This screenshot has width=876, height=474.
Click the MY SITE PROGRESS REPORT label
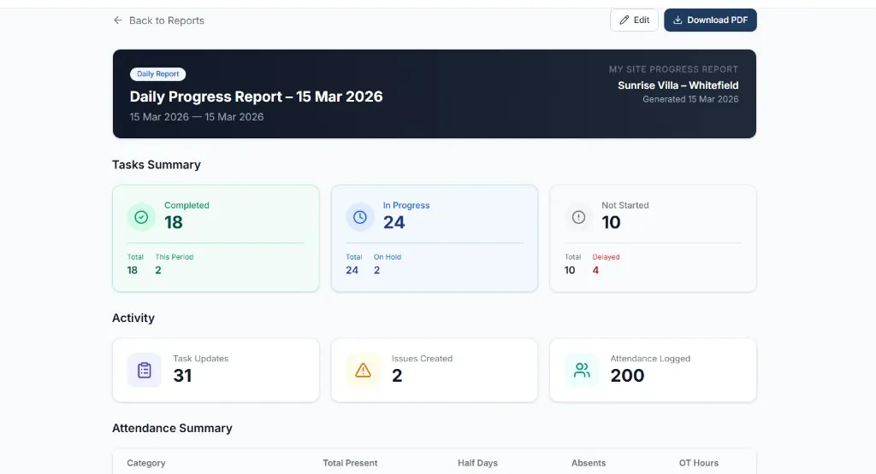point(674,69)
